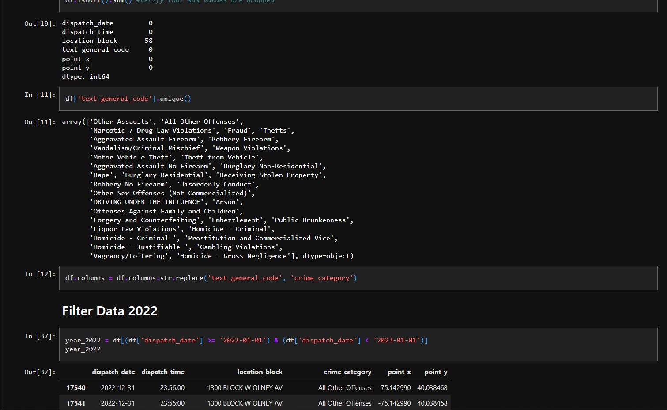This screenshot has height=410, width=667.
Task: Click 'text_general_code' row label in Out[10]
Action: click(x=95, y=49)
